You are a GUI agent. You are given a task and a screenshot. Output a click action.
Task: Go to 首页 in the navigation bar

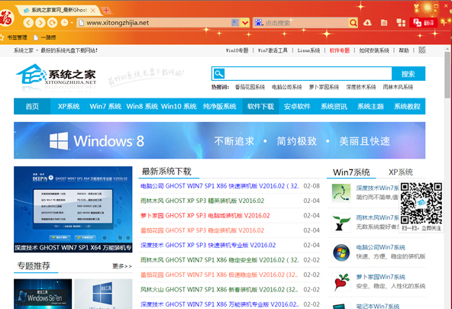(x=32, y=106)
